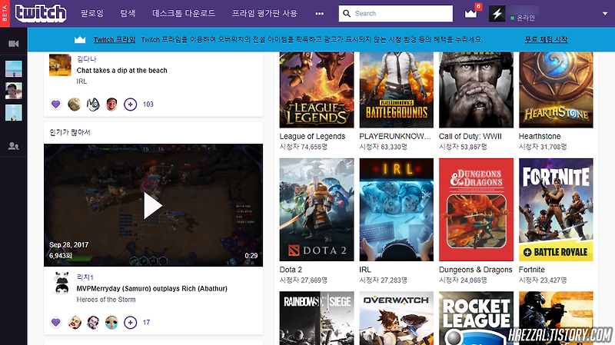Click the friends icon in left sidebar

click(14, 146)
